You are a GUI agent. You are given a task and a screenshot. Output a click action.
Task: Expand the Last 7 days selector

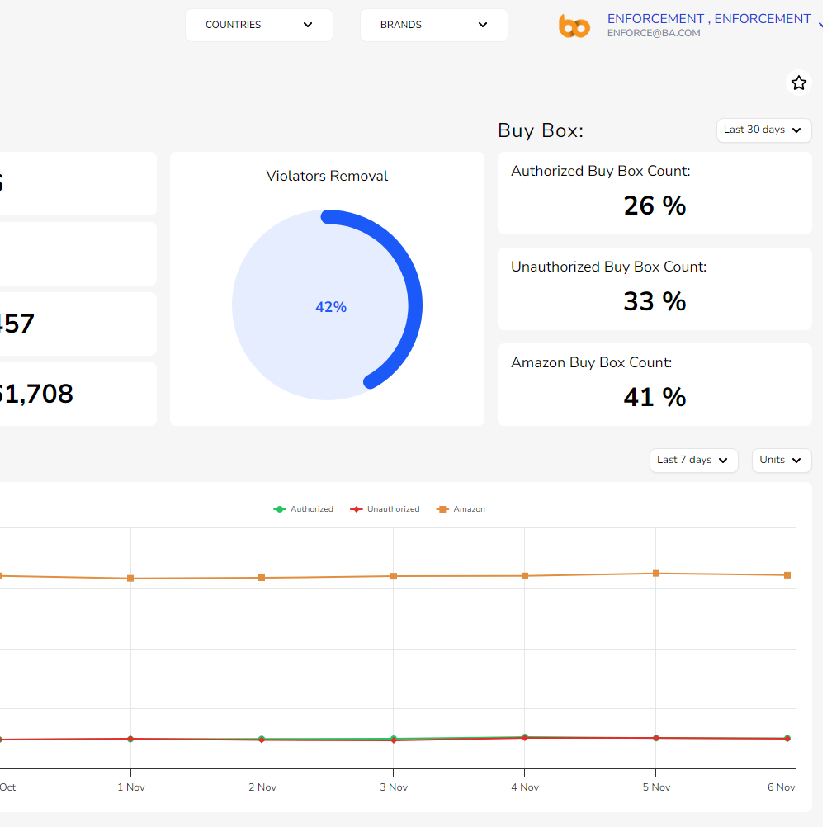693,461
